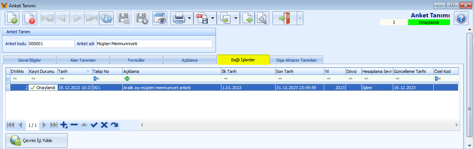Click the new record icon with green plus
The image size is (474, 149).
[12, 18]
